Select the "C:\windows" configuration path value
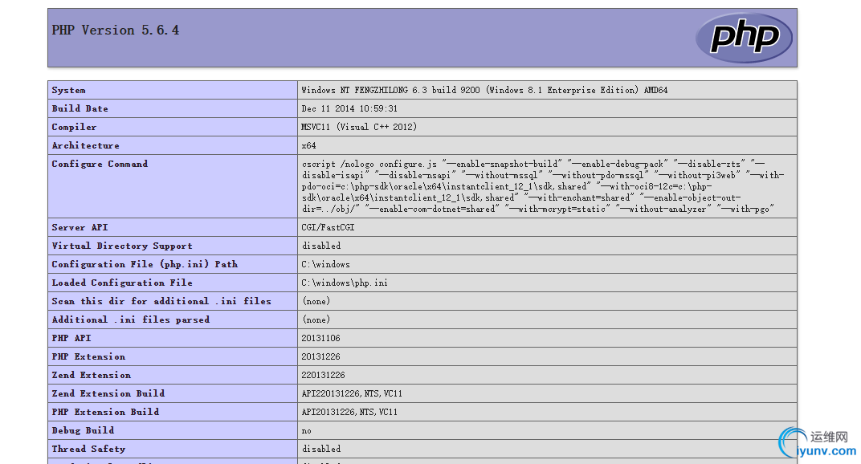The width and height of the screenshot is (861, 464). 325,264
